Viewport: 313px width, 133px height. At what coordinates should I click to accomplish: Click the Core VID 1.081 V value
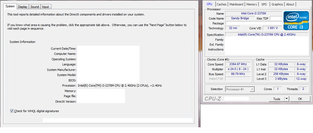tap(272, 28)
